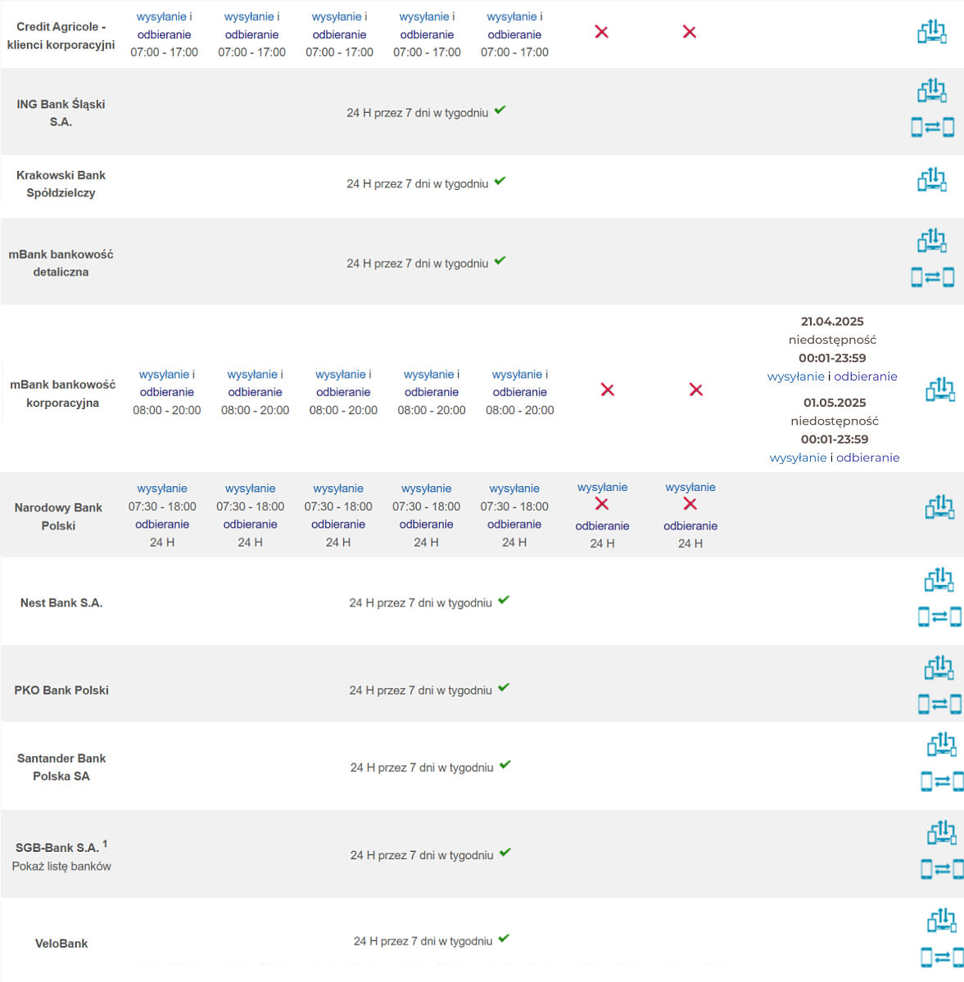964x982 pixels.
Task: Click green check mark in ING Bank Śląski row
Action: [x=500, y=110]
